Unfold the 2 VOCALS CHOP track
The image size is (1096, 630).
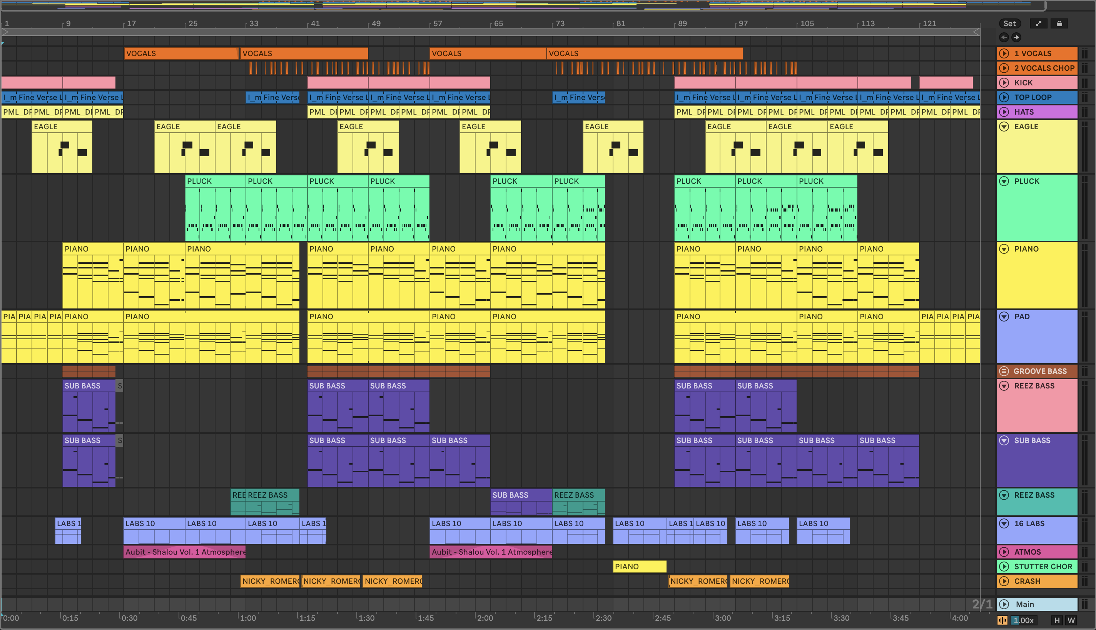point(1004,68)
